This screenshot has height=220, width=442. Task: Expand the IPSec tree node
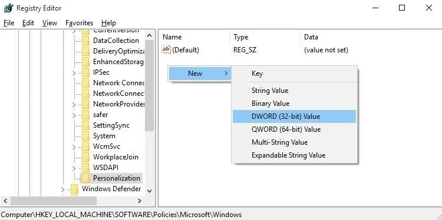pos(74,72)
